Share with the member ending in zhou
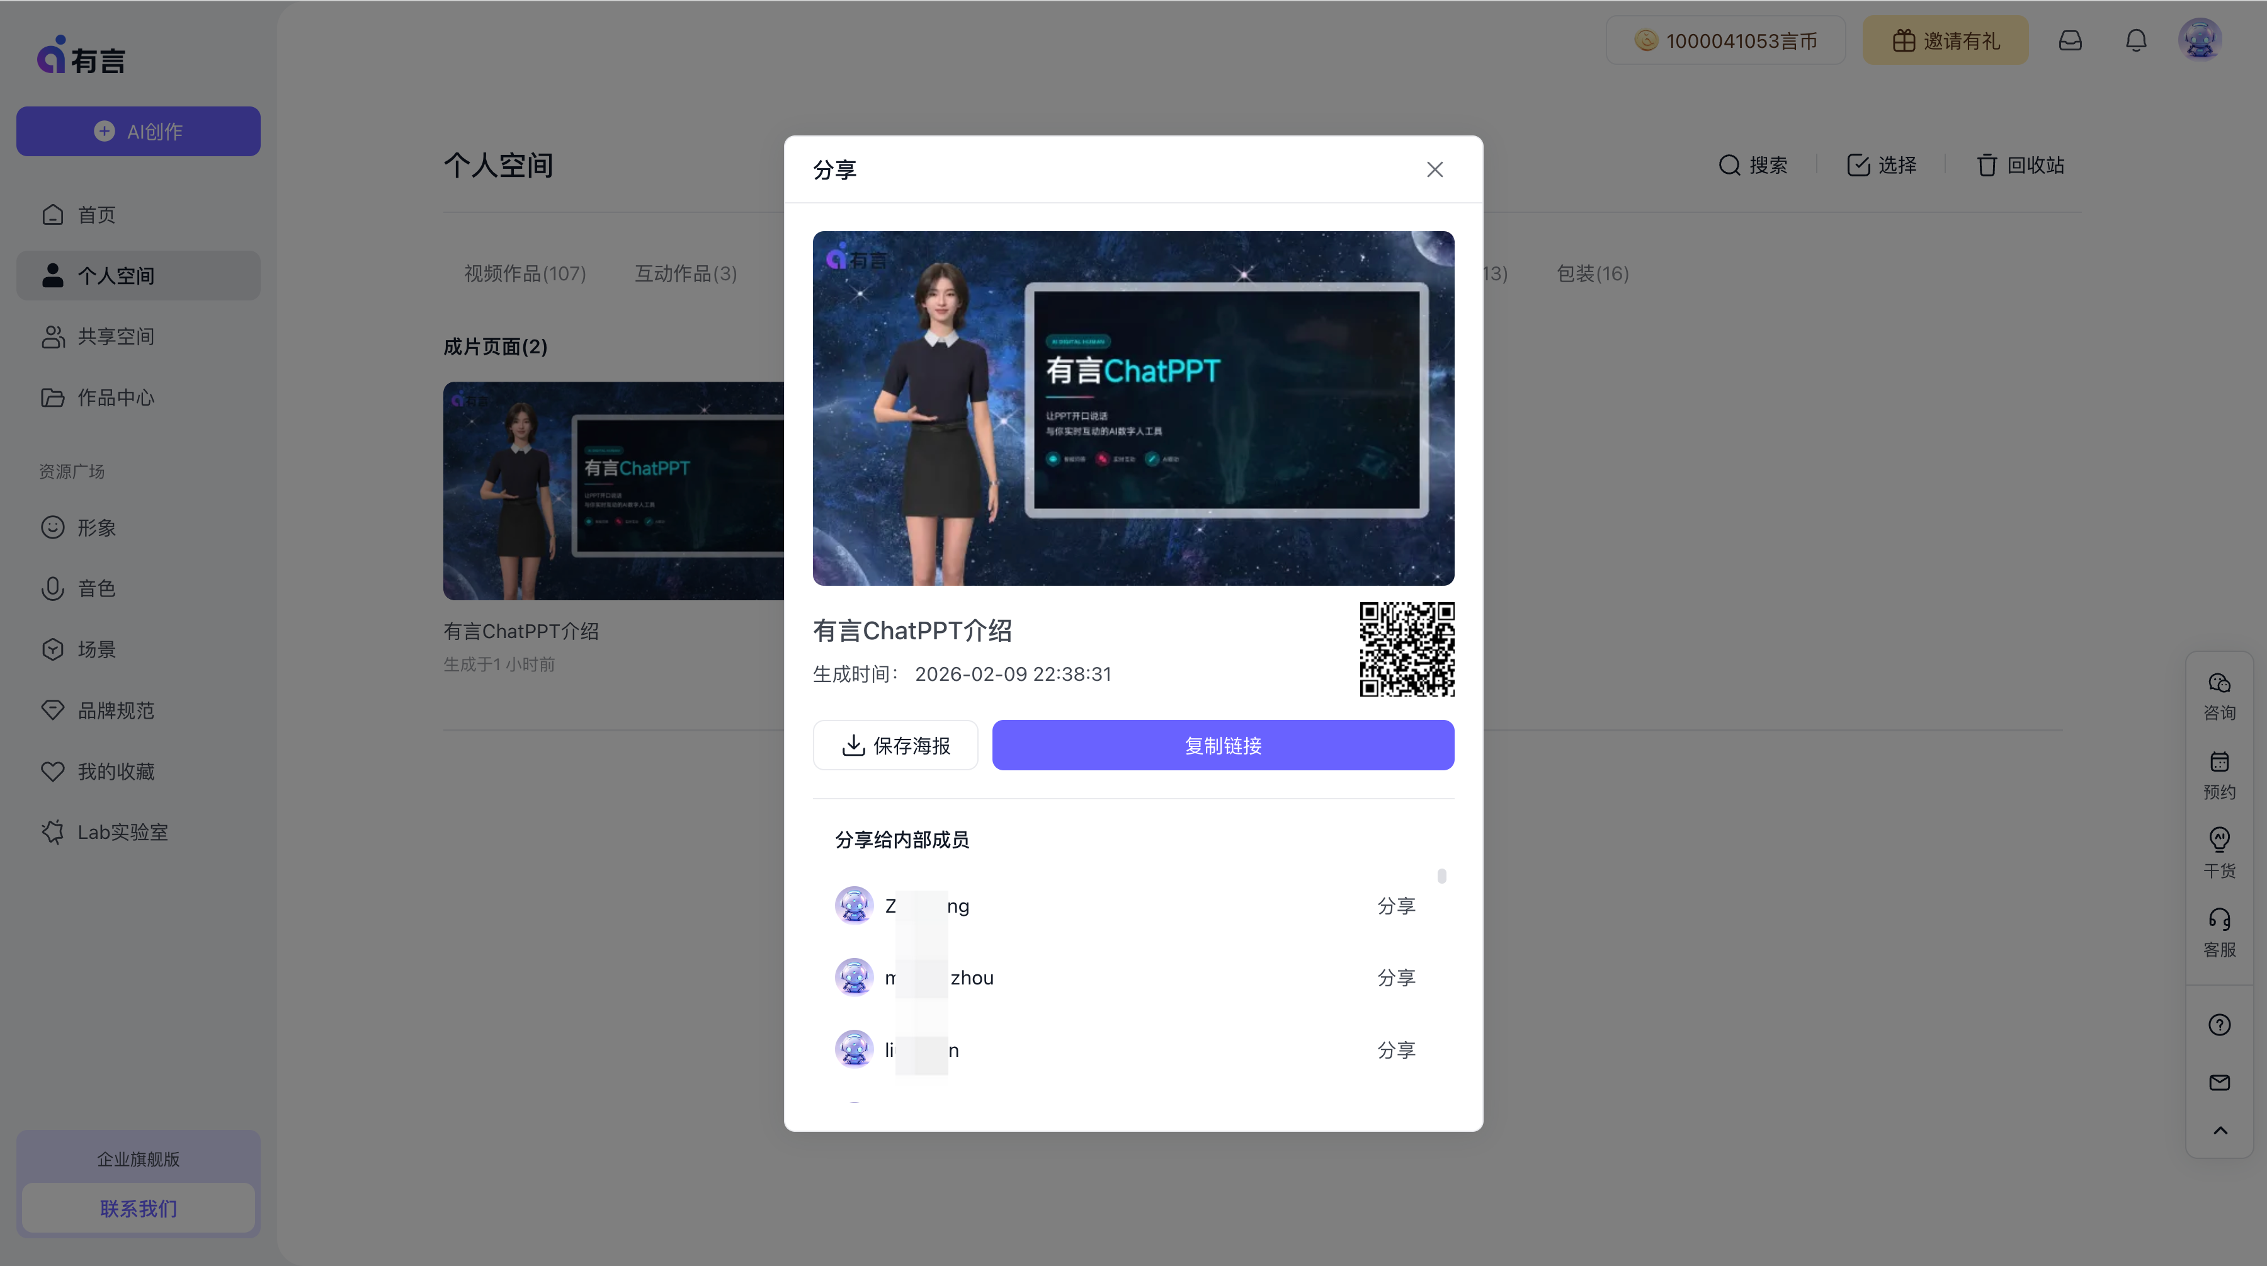 (x=1395, y=978)
